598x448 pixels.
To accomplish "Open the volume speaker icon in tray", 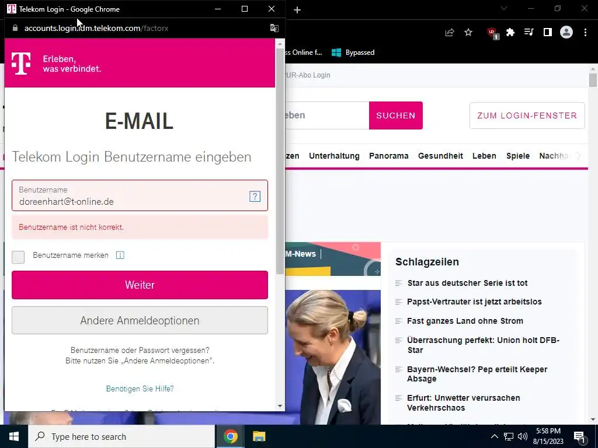I will click(523, 436).
